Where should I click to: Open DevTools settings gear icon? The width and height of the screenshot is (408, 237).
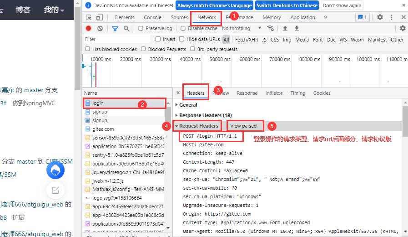380,17
